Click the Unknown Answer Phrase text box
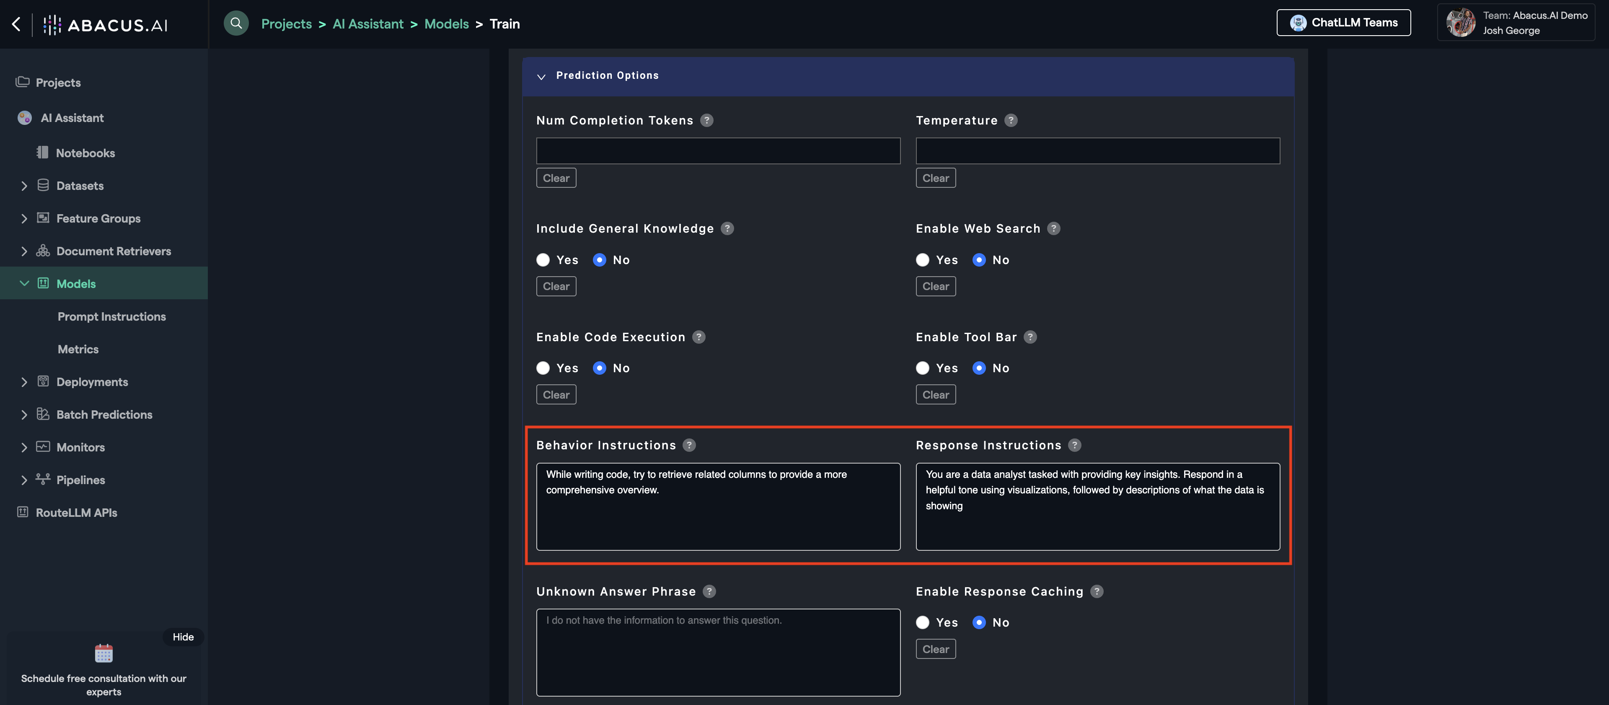Image resolution: width=1609 pixels, height=705 pixels. pos(718,652)
